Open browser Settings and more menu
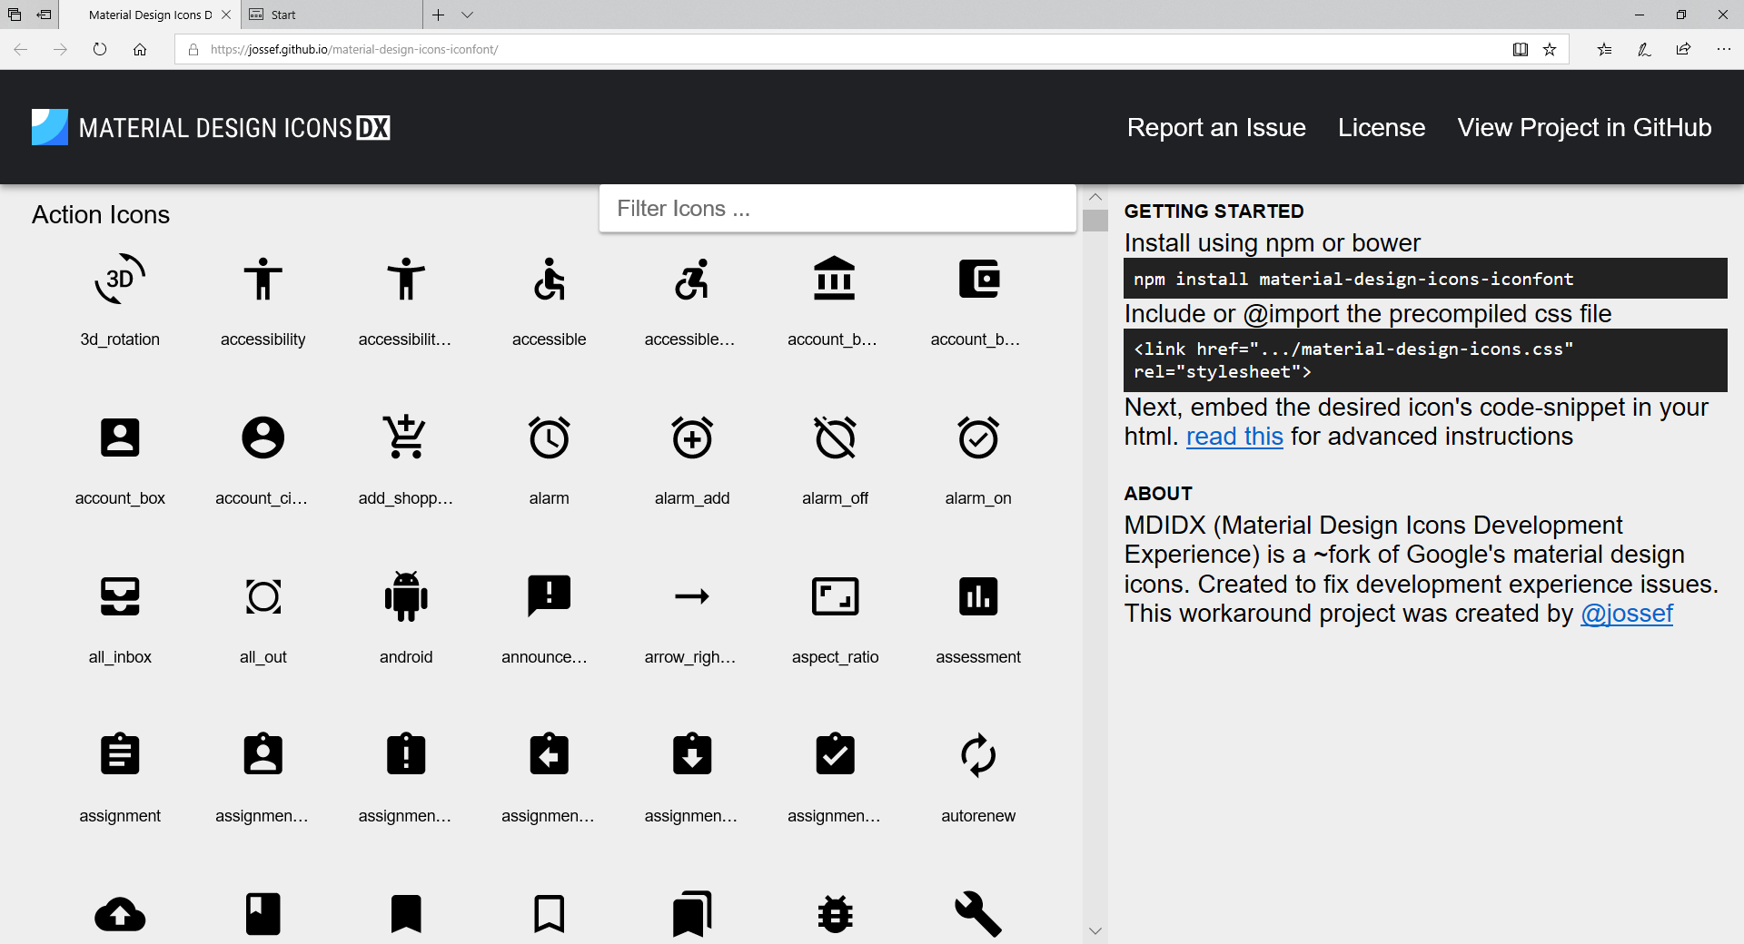 1723,49
